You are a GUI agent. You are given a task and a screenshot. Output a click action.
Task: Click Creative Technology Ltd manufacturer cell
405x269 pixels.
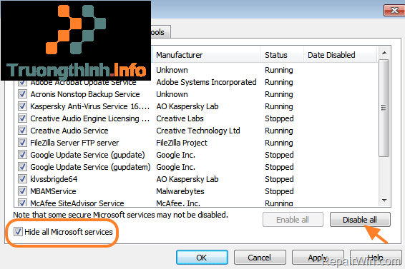tap(198, 131)
